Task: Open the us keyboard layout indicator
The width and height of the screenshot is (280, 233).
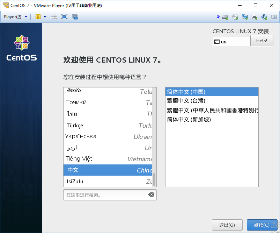Action: [x=231, y=42]
